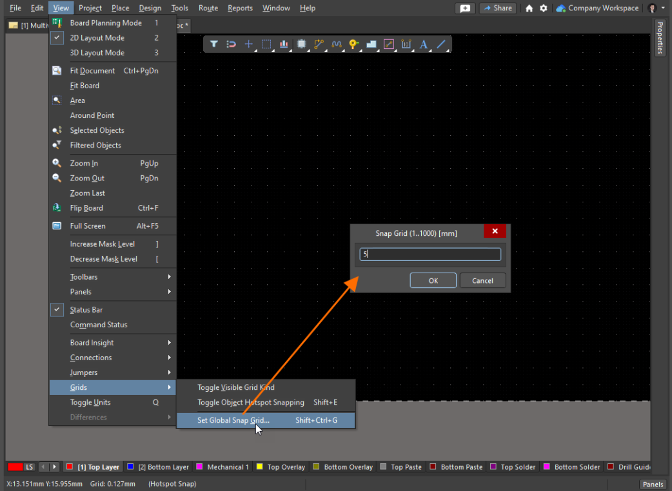Toggle the Status Bar menu option

coord(86,310)
